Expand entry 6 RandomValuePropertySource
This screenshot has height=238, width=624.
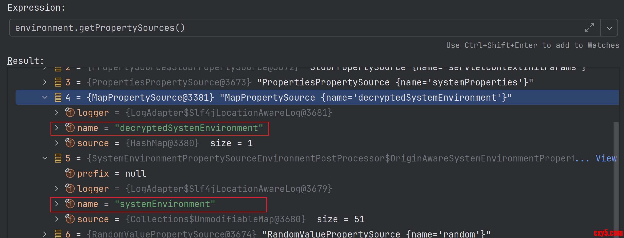[x=45, y=234]
